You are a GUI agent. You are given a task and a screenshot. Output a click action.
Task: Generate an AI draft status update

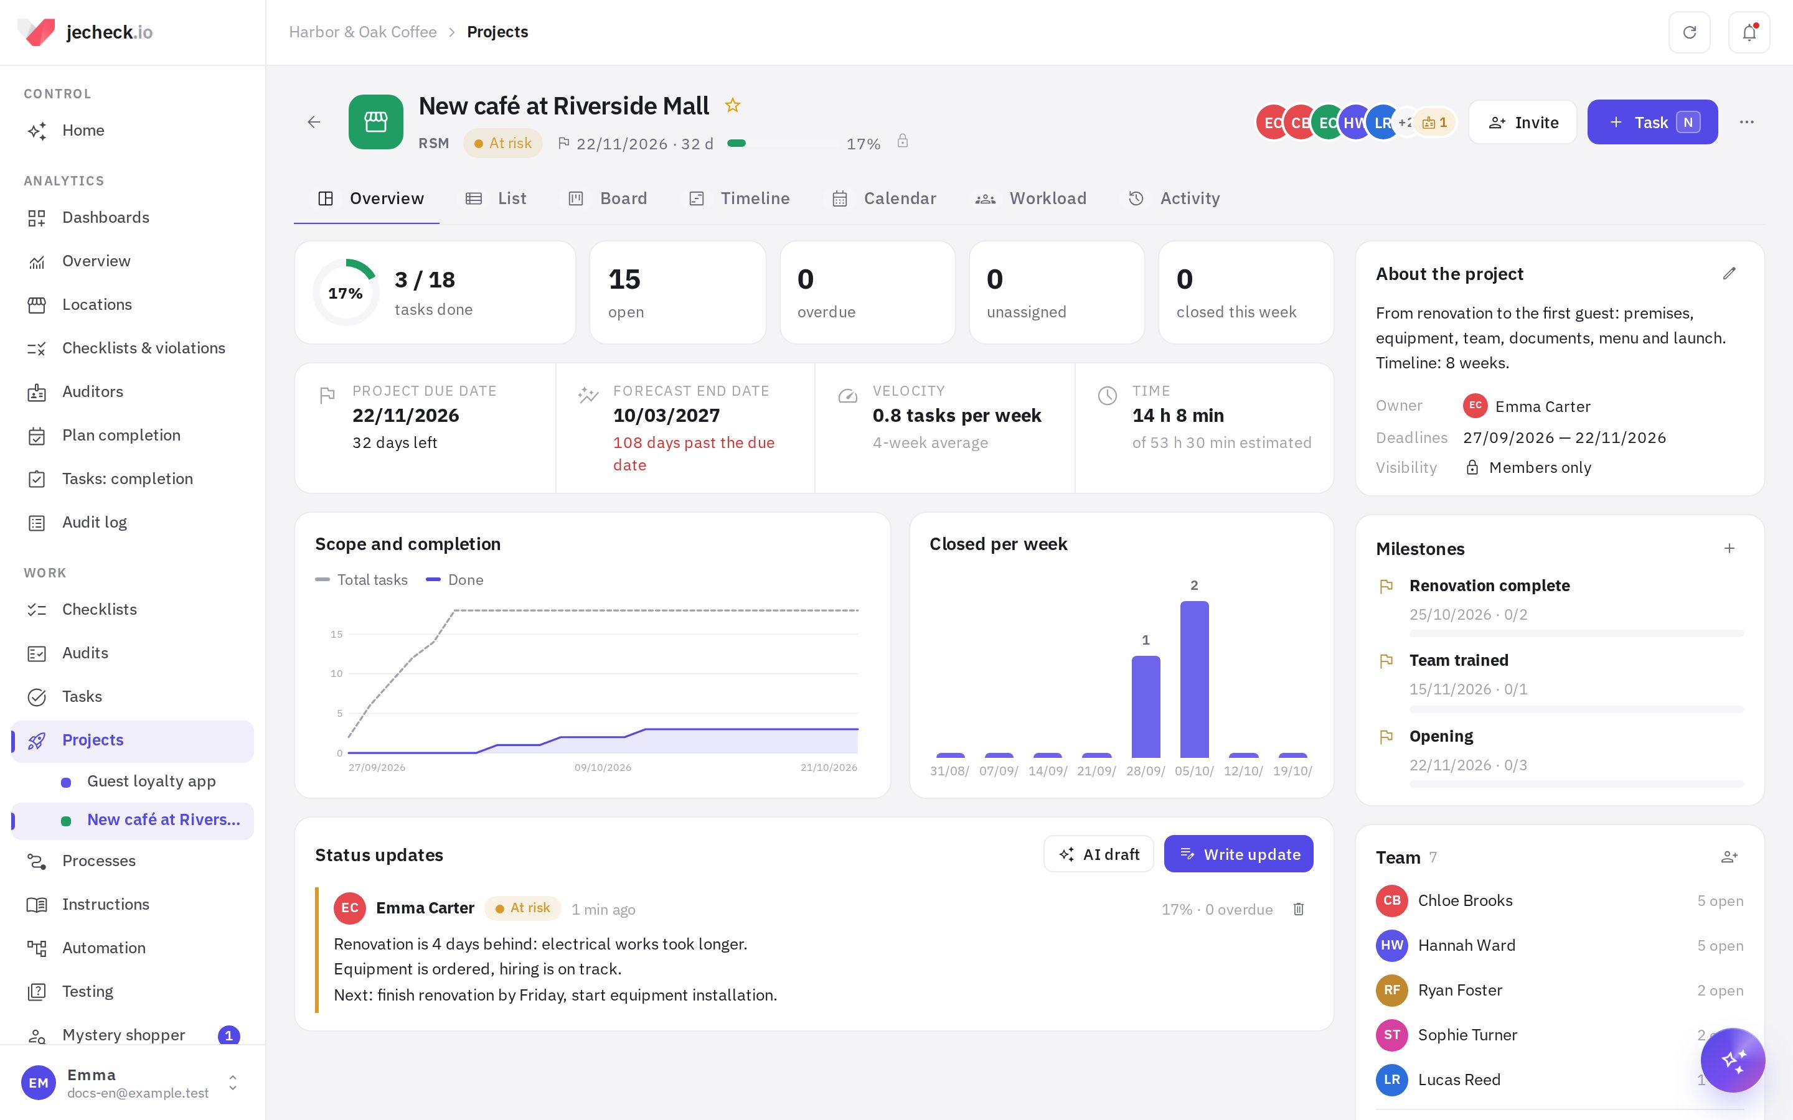[x=1098, y=854]
